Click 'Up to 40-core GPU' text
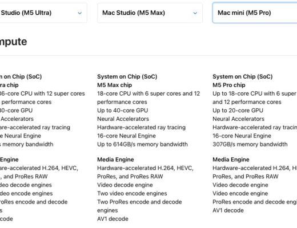 123,111
